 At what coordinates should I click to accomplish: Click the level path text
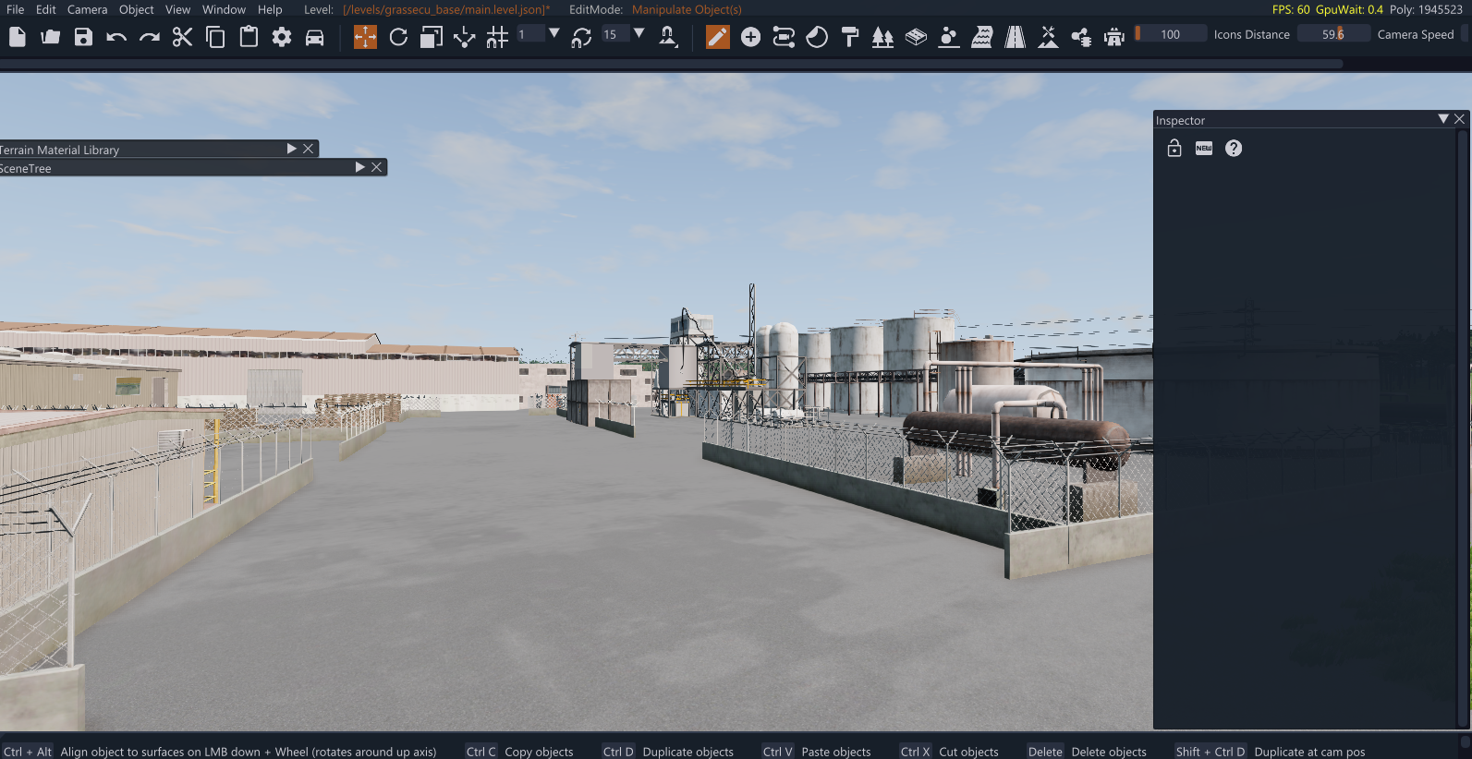[446, 9]
